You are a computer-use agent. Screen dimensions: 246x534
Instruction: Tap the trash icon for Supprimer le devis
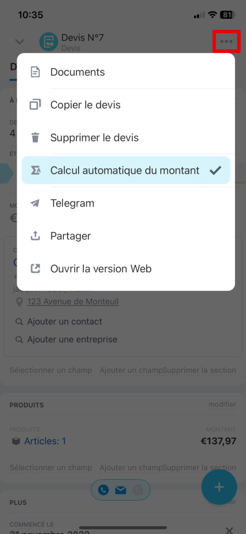tap(35, 138)
